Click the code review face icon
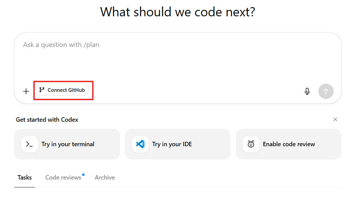This screenshot has height=203, width=351. (251, 144)
